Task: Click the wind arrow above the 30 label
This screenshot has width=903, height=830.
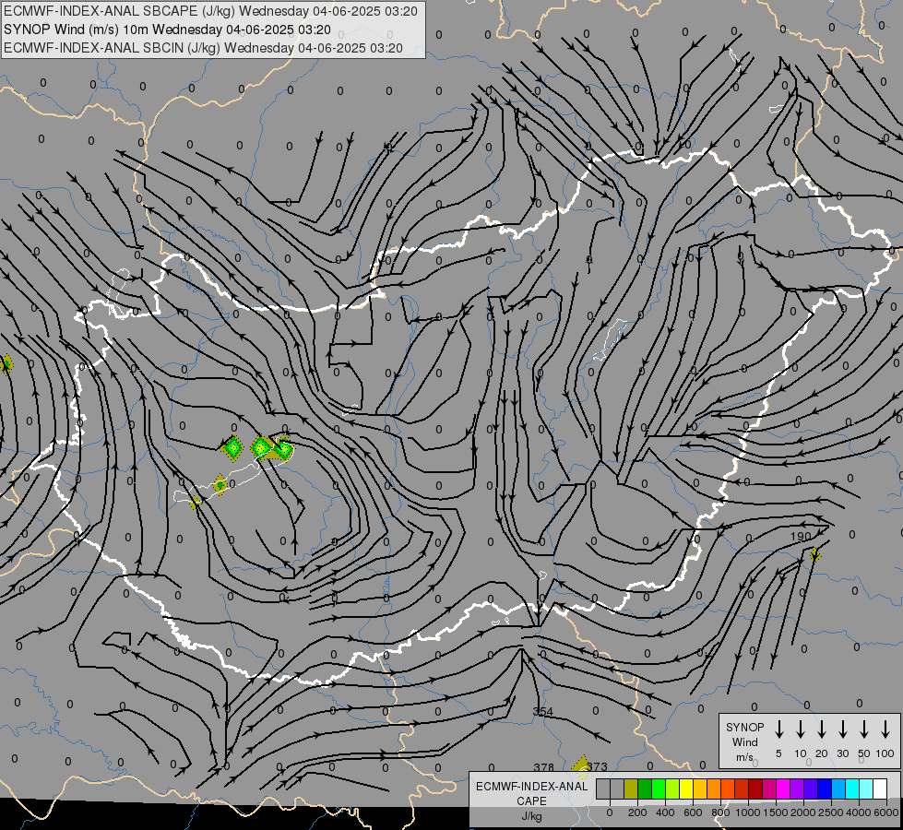Action: [843, 729]
